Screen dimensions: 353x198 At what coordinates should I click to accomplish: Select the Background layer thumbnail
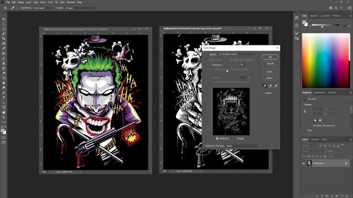[309, 163]
